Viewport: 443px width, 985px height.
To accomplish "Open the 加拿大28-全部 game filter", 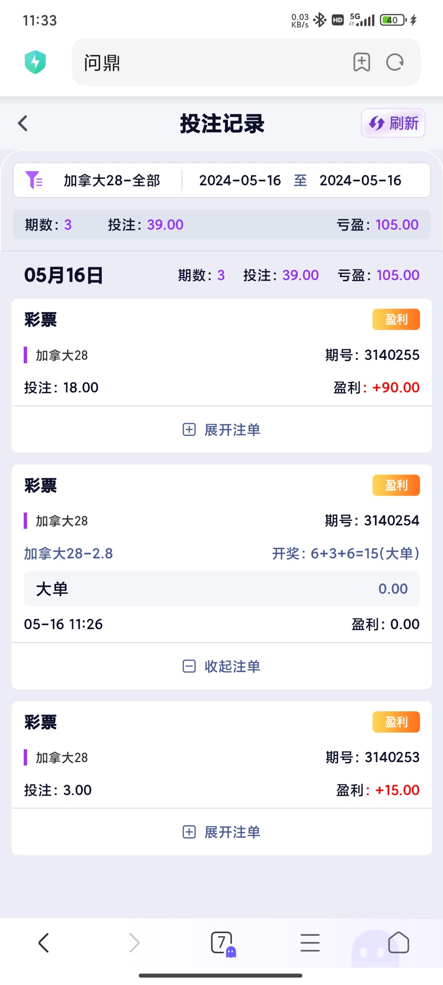I will point(112,181).
